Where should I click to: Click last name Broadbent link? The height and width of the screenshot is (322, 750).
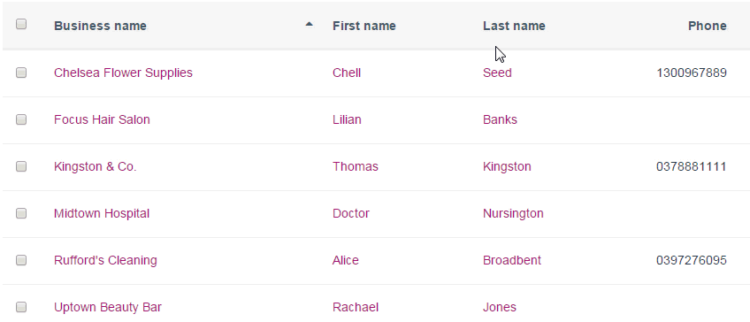(x=512, y=260)
